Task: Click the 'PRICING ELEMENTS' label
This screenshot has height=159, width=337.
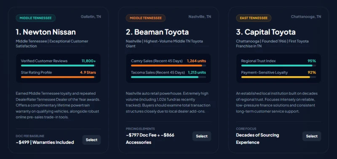Action: tap(140, 129)
